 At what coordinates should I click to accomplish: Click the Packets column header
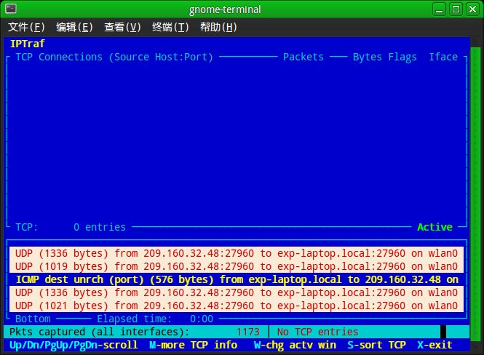(304, 57)
